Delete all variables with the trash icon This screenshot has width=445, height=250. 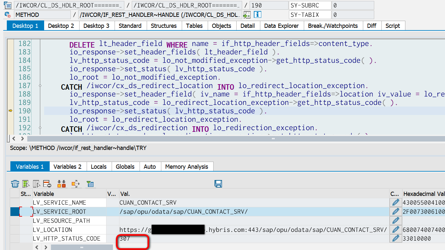pyautogui.click(x=15, y=184)
